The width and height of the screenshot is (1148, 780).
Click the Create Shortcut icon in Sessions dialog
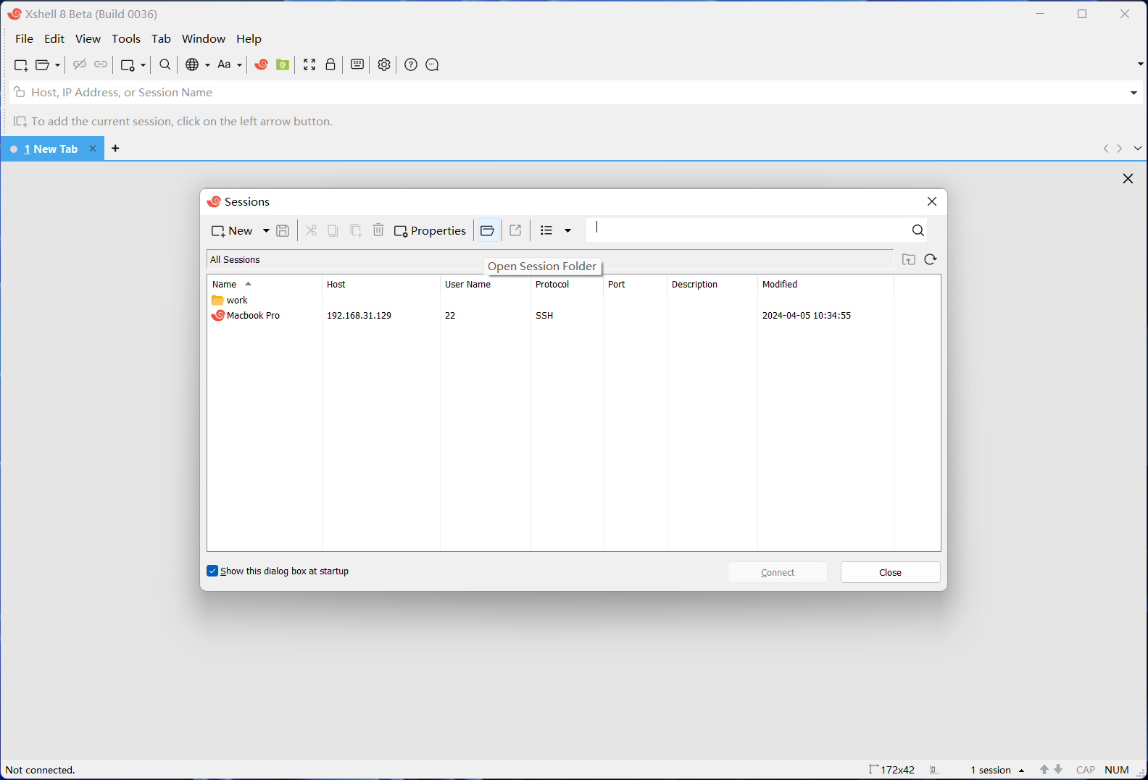click(515, 230)
